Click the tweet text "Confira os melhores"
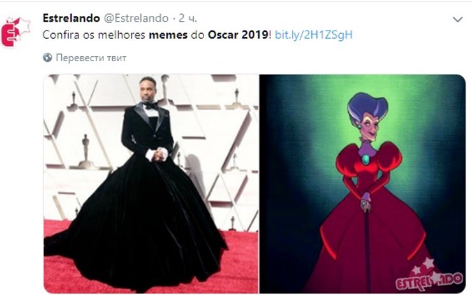 [94, 34]
